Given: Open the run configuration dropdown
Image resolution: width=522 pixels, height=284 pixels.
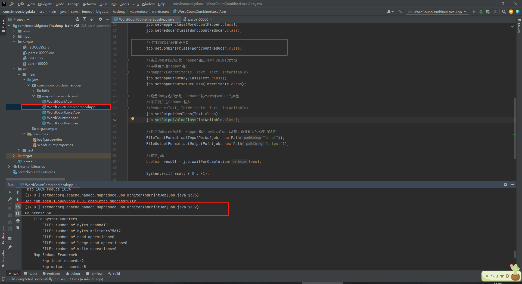Looking at the screenshot, I should pyautogui.click(x=437, y=12).
